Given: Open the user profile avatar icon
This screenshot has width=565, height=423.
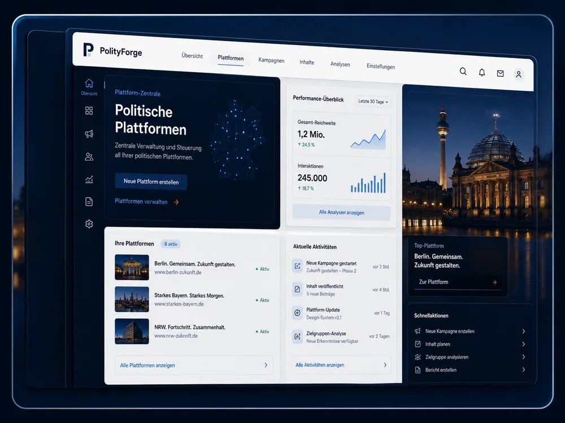Looking at the screenshot, I should tap(519, 74).
